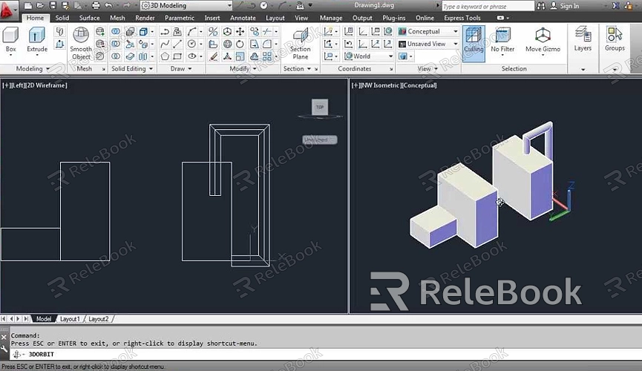
Task: Click the binoculars search icon
Action: tap(541, 6)
